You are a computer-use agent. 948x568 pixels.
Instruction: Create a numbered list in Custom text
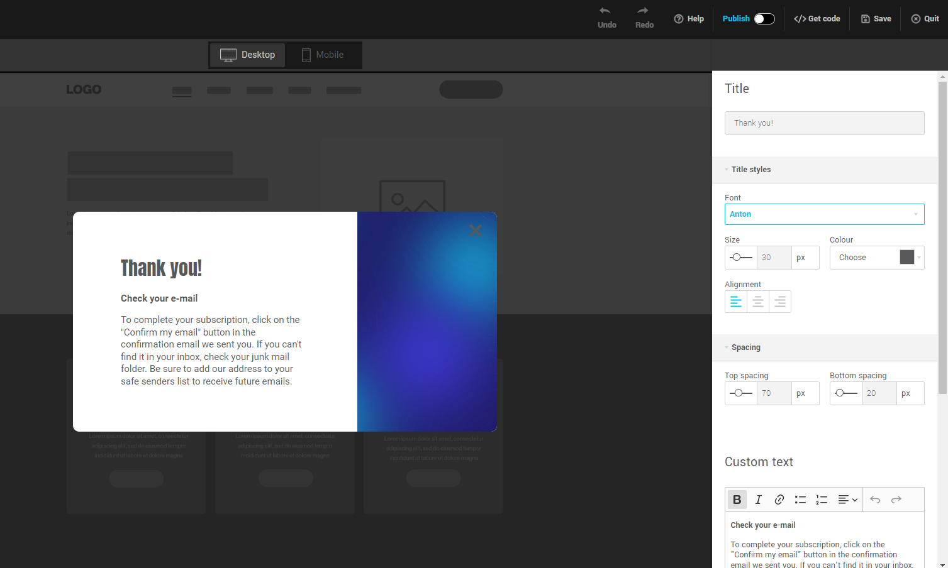[x=821, y=500]
